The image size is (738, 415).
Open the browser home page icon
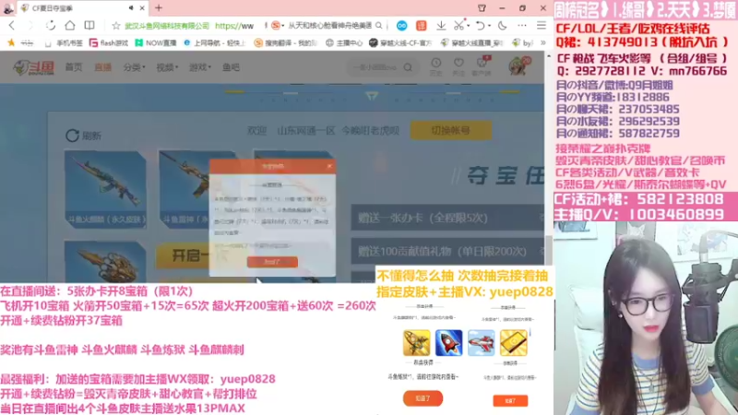(70, 26)
